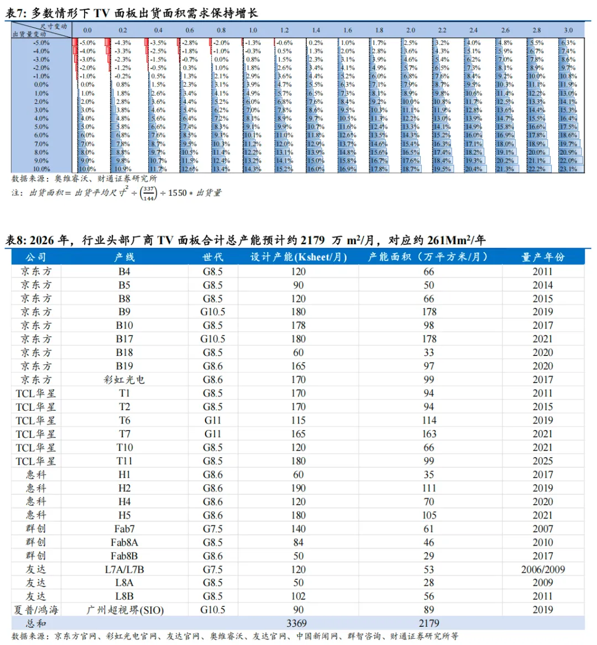Click the 3369 total design capacity cell
This screenshot has height=645, width=597.
(x=297, y=623)
